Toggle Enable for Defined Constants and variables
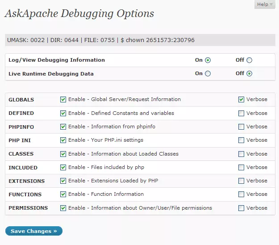 [63, 113]
